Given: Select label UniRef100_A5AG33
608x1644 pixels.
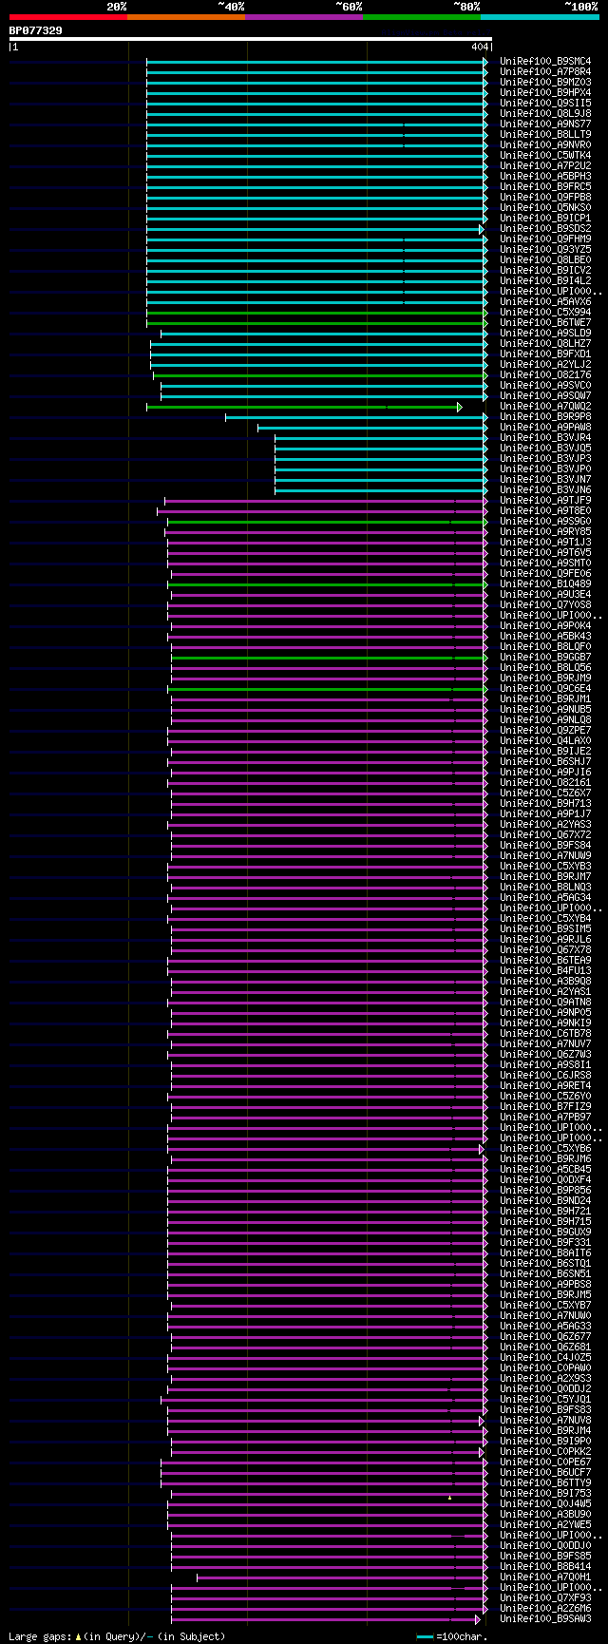Looking at the screenshot, I should pos(545,1327).
